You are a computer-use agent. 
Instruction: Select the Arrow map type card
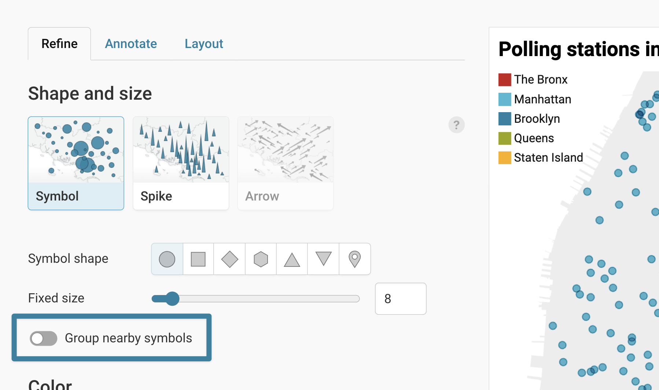(x=286, y=163)
